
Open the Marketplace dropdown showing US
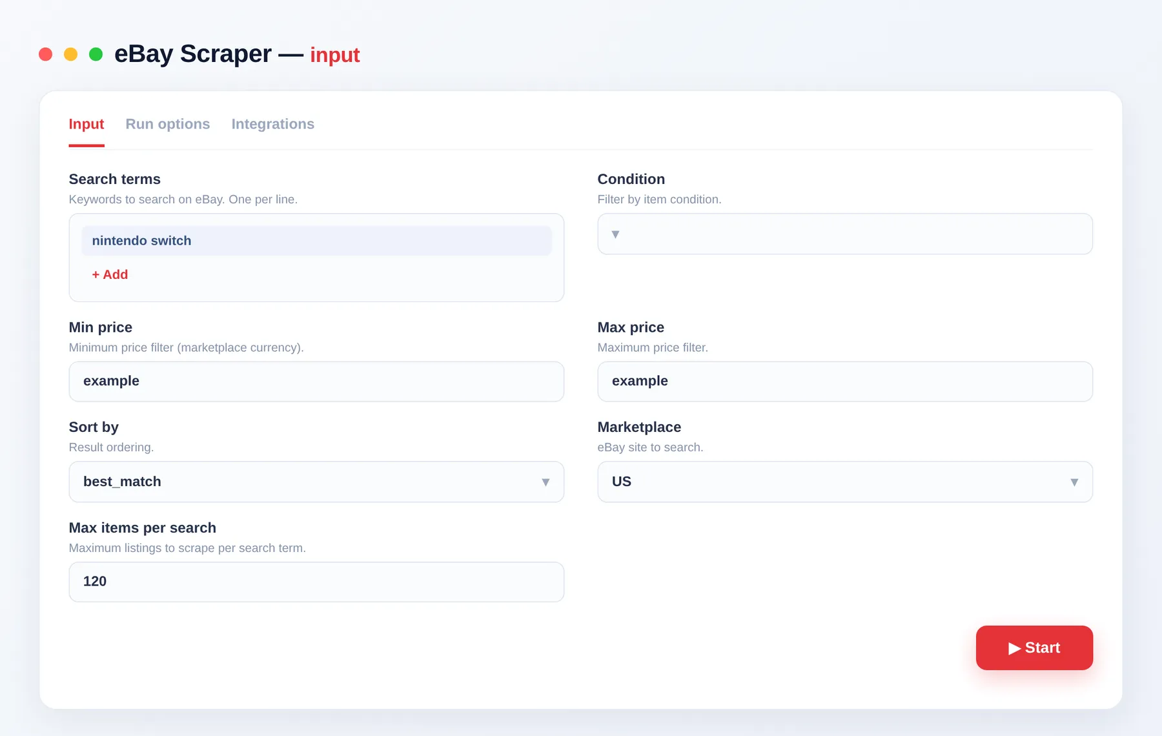click(845, 482)
